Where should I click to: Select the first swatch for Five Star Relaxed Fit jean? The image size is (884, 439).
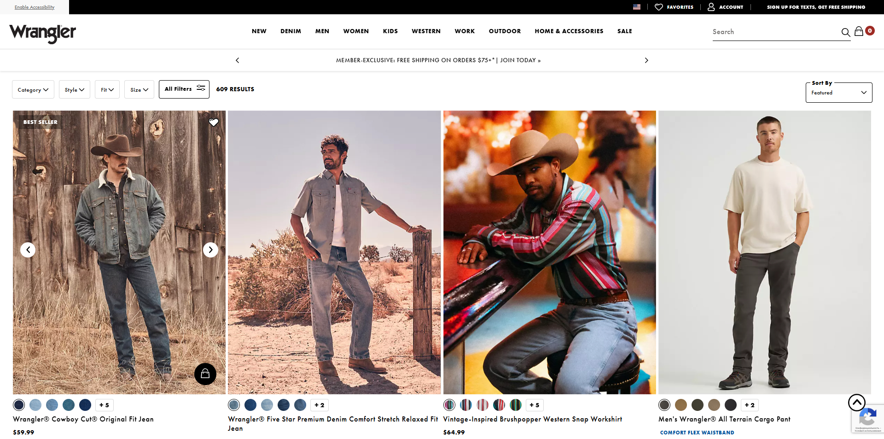coord(234,405)
